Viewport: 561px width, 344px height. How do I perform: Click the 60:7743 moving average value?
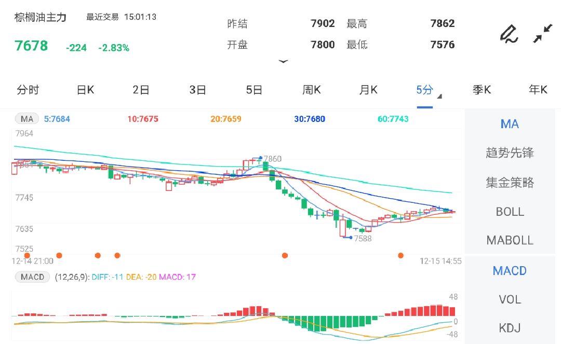click(x=393, y=119)
